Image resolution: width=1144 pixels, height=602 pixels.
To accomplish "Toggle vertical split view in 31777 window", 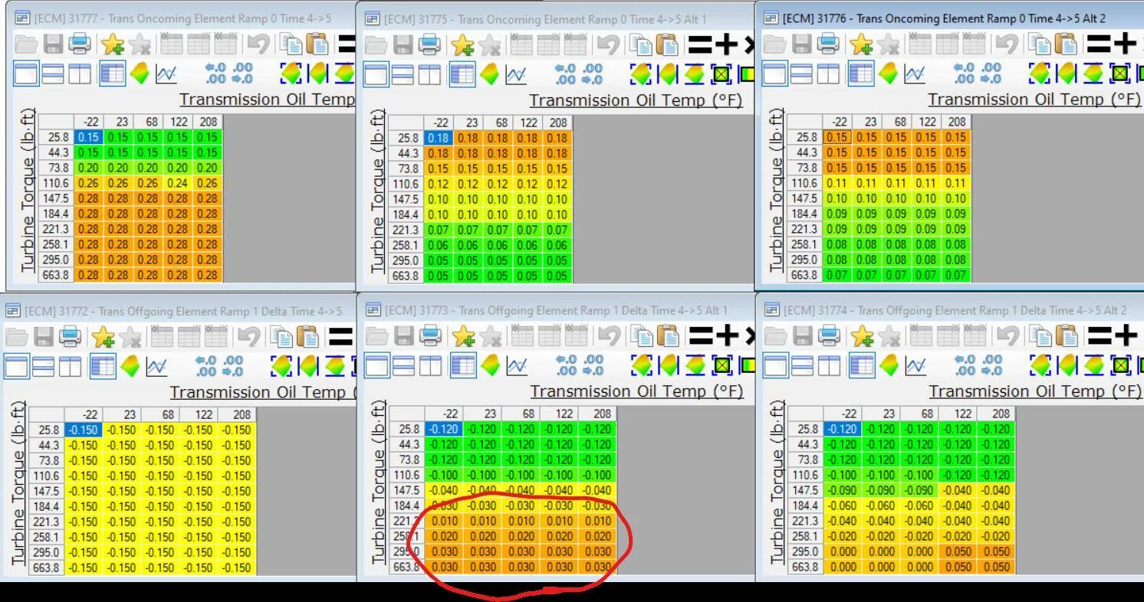I will pyautogui.click(x=79, y=74).
